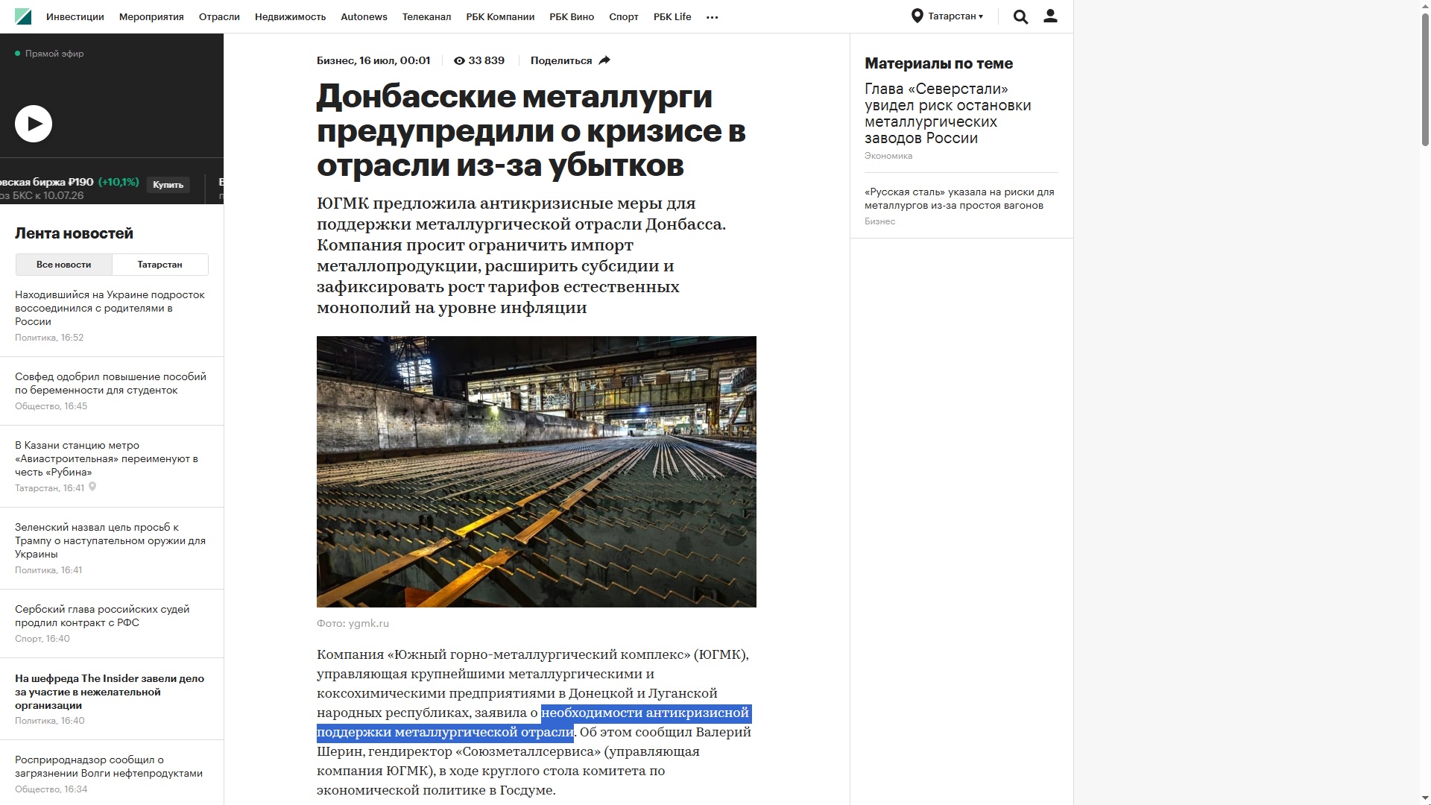Open the Отрасли menu item

[x=219, y=16]
